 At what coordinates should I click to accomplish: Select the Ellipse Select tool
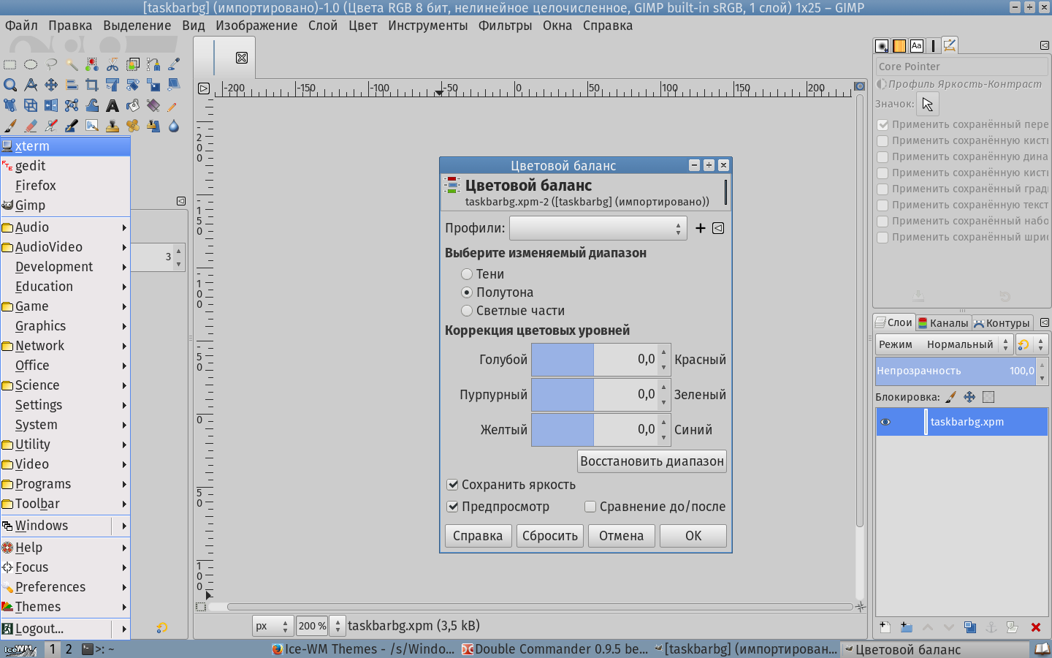click(31, 64)
